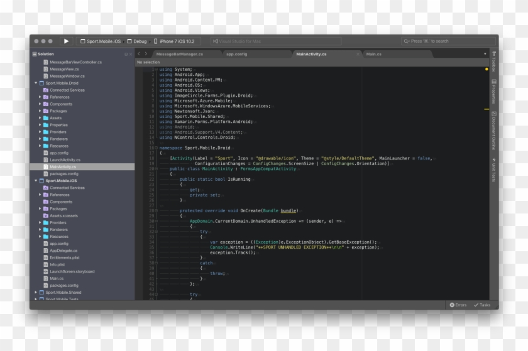528x351 pixels.
Task: Click the Sport.Mobile.Droid project icon
Action: (41, 83)
